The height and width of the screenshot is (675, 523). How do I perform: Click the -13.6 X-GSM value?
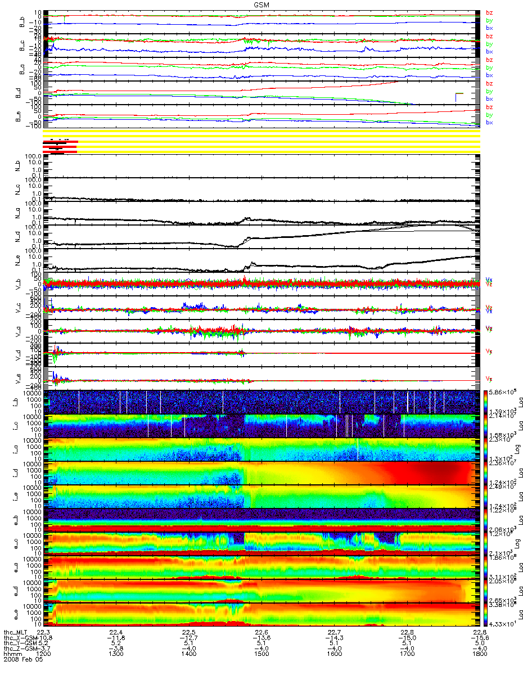tap(261, 638)
